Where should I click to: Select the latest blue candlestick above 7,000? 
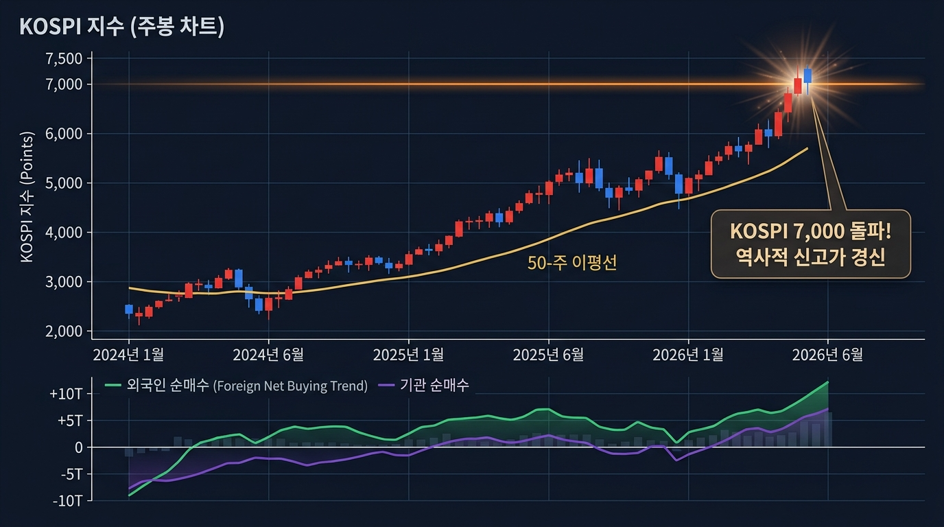[x=807, y=75]
